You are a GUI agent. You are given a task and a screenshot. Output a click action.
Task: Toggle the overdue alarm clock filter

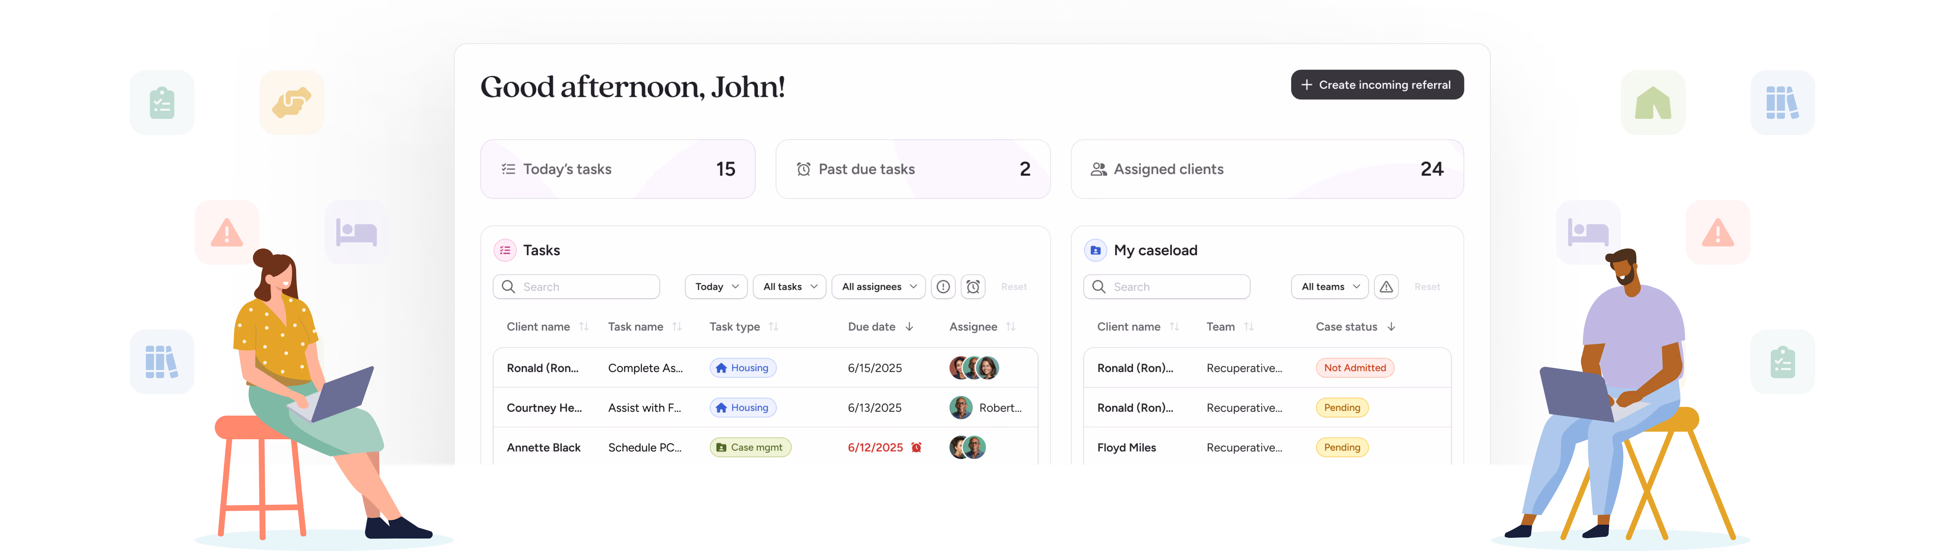coord(972,287)
